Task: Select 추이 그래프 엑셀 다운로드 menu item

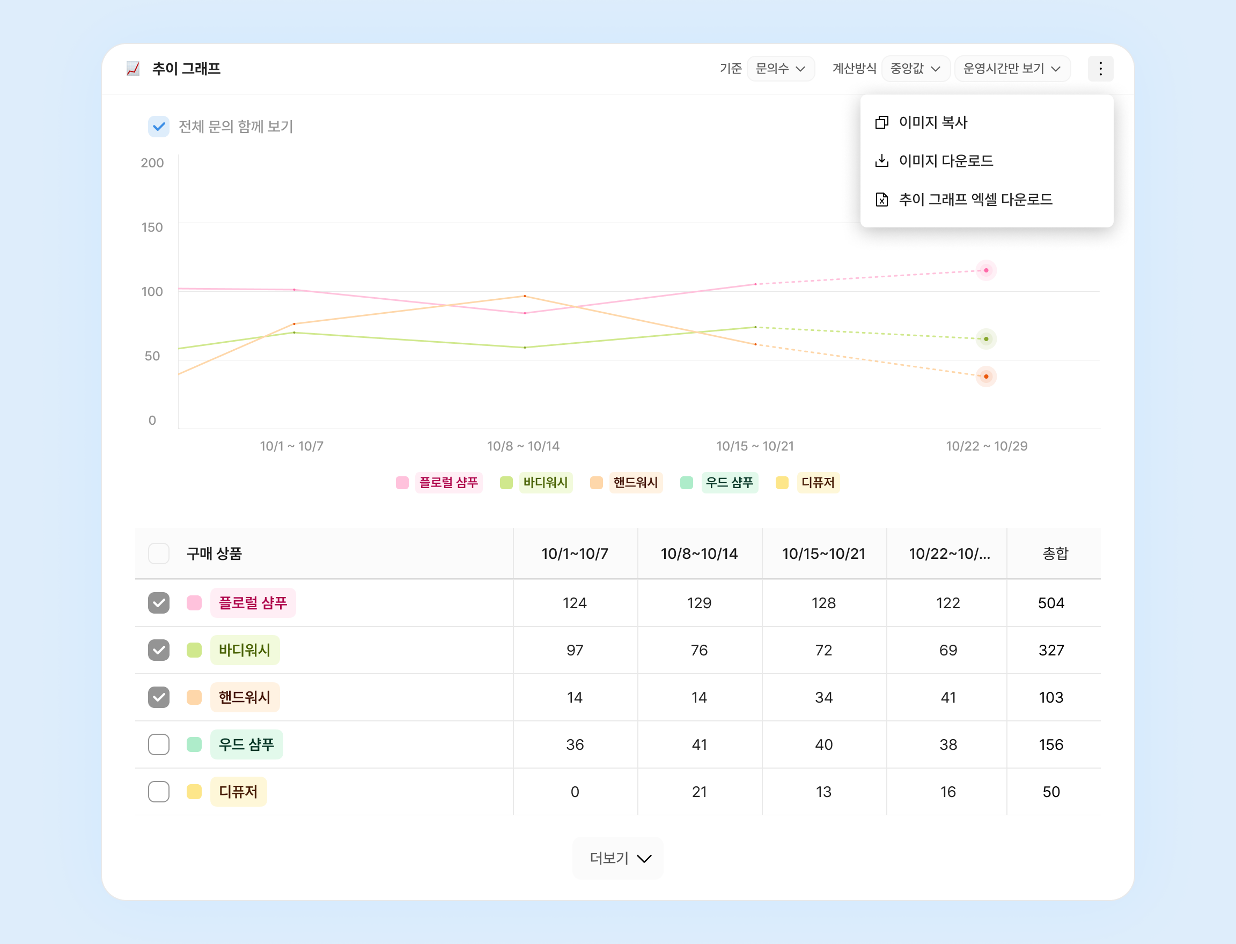Action: (x=975, y=200)
